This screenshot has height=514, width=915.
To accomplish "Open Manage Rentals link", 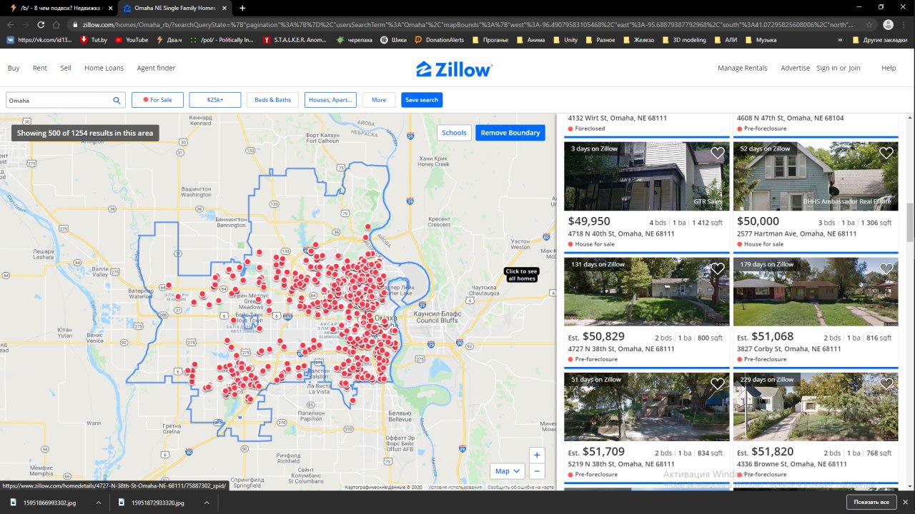I will coord(743,68).
